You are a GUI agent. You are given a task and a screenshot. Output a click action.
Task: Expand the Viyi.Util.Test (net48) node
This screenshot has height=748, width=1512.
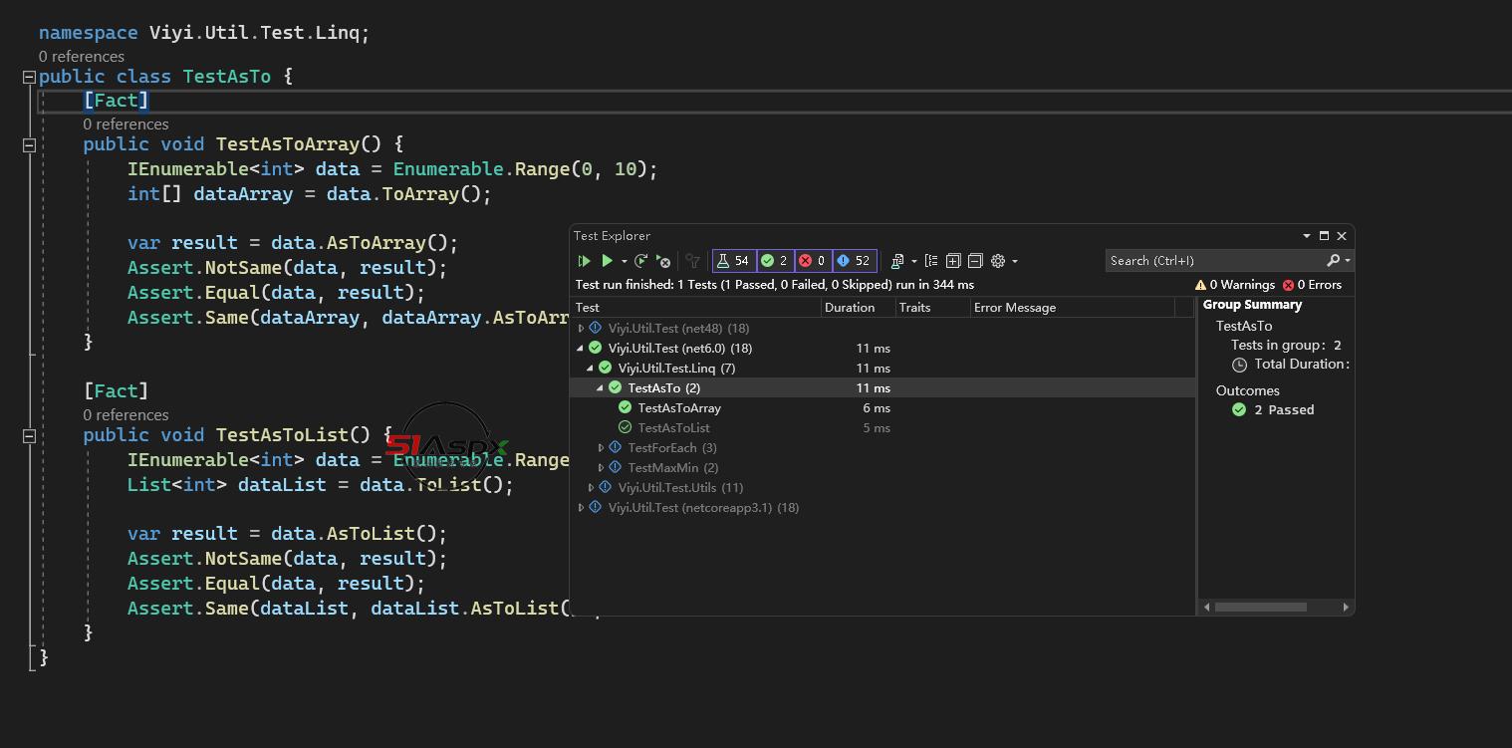point(581,328)
